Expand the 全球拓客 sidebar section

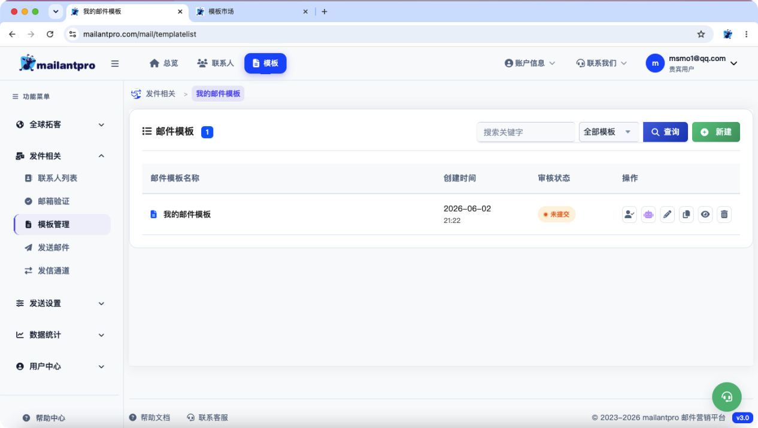[60, 124]
